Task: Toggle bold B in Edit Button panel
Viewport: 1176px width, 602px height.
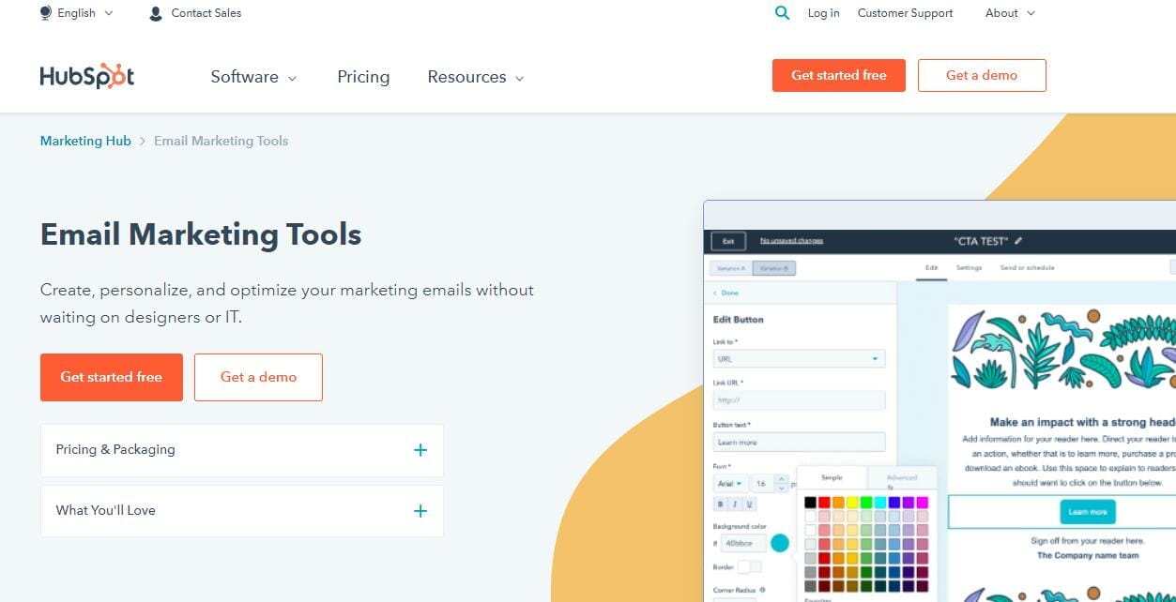Action: click(x=721, y=504)
